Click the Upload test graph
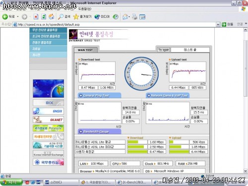 point(187,72)
